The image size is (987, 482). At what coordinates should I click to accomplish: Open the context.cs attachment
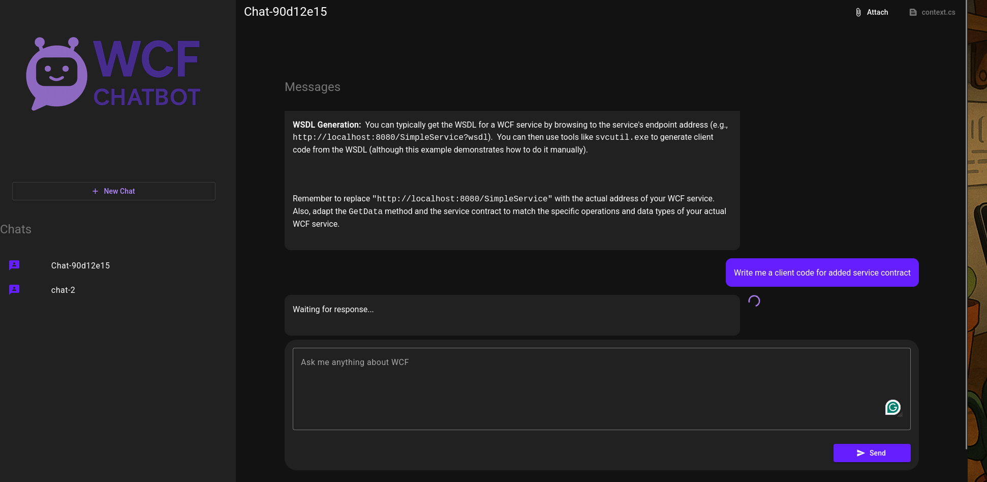click(x=932, y=12)
